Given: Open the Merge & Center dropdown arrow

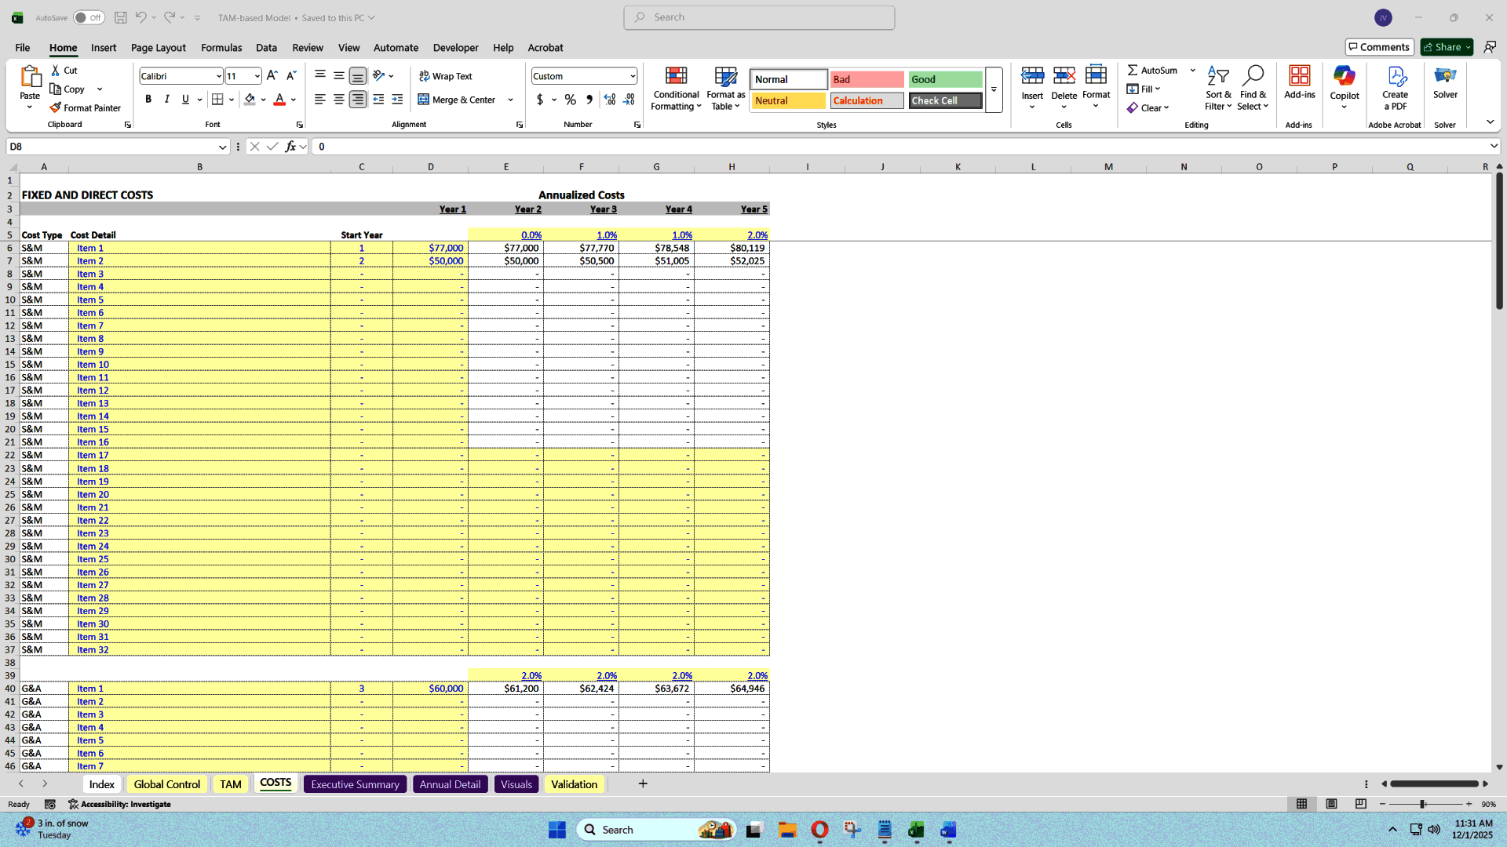Looking at the screenshot, I should point(510,100).
